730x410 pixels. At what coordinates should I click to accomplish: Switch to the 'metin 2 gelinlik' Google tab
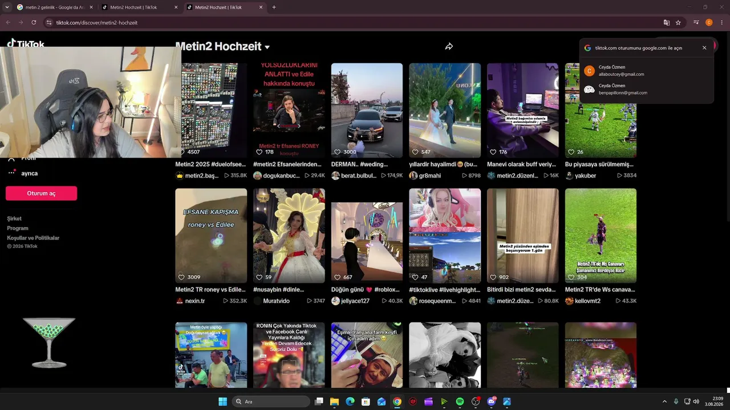55,7
